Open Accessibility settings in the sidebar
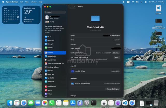 (55, 56)
